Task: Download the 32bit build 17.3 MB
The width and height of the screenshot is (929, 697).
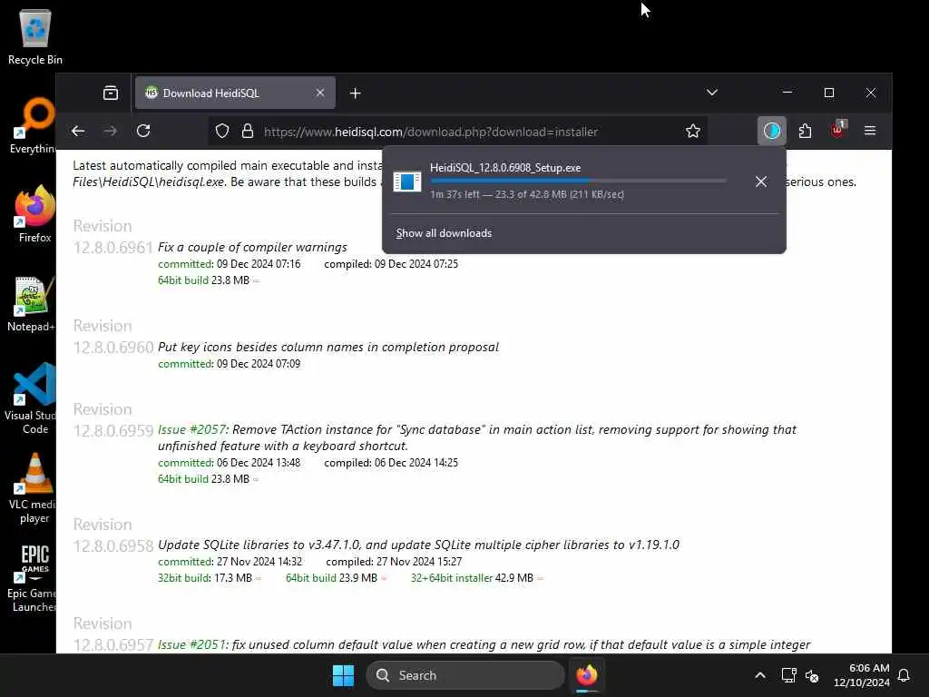Action: (x=183, y=578)
